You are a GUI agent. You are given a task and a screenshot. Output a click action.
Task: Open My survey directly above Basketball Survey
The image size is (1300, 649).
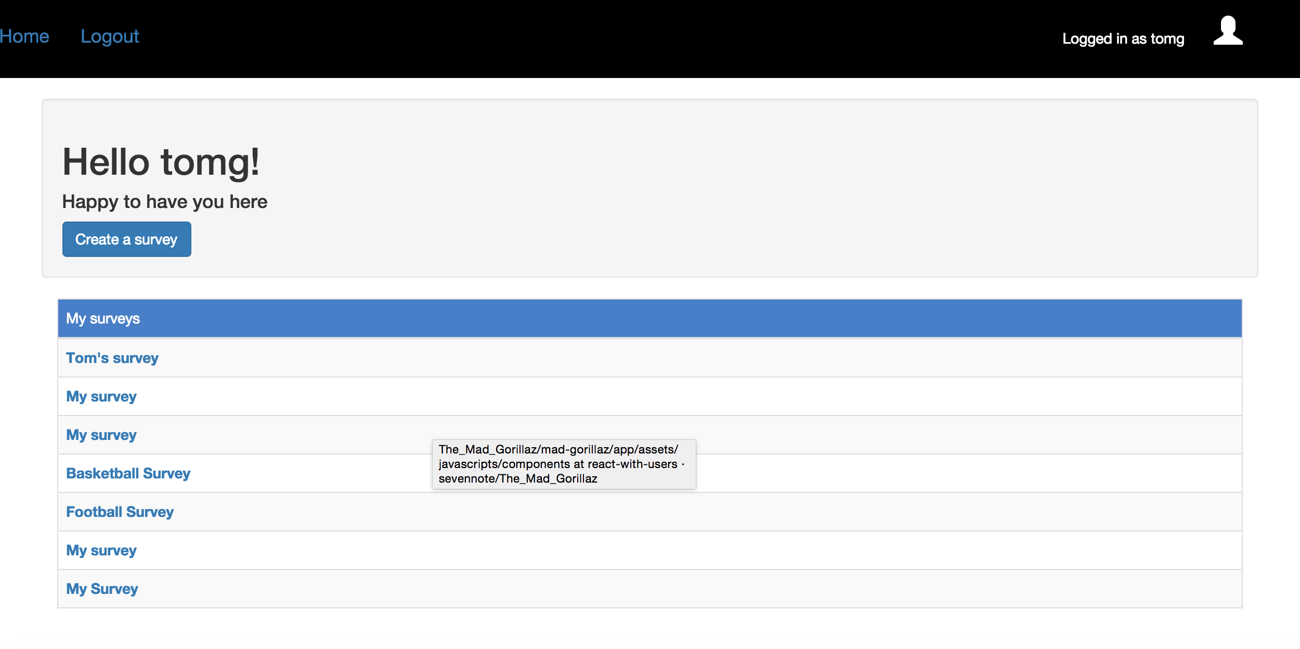(x=101, y=435)
